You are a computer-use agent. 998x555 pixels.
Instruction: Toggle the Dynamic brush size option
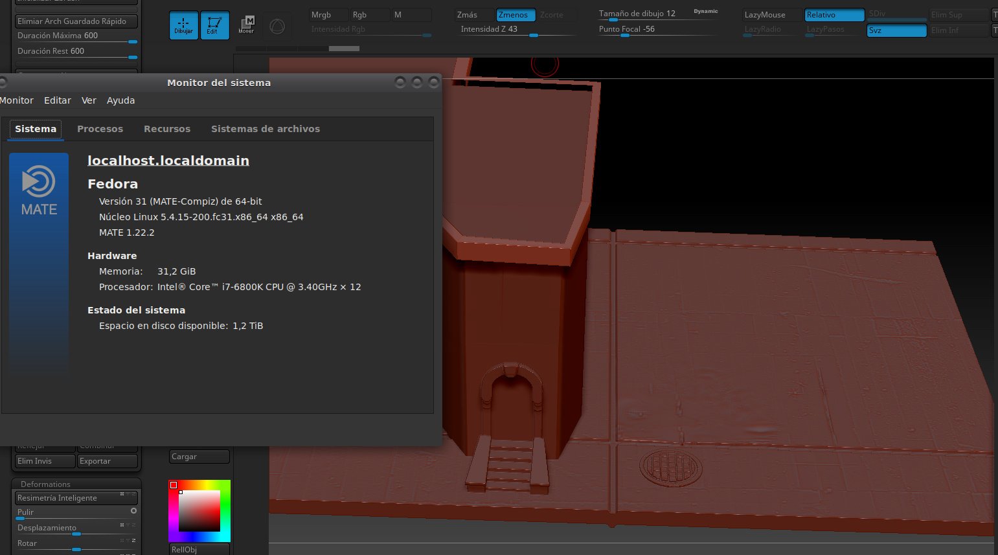click(x=705, y=11)
